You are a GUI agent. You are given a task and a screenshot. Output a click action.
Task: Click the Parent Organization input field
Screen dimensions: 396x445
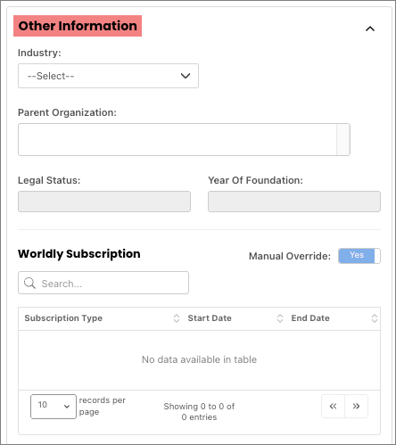(177, 139)
